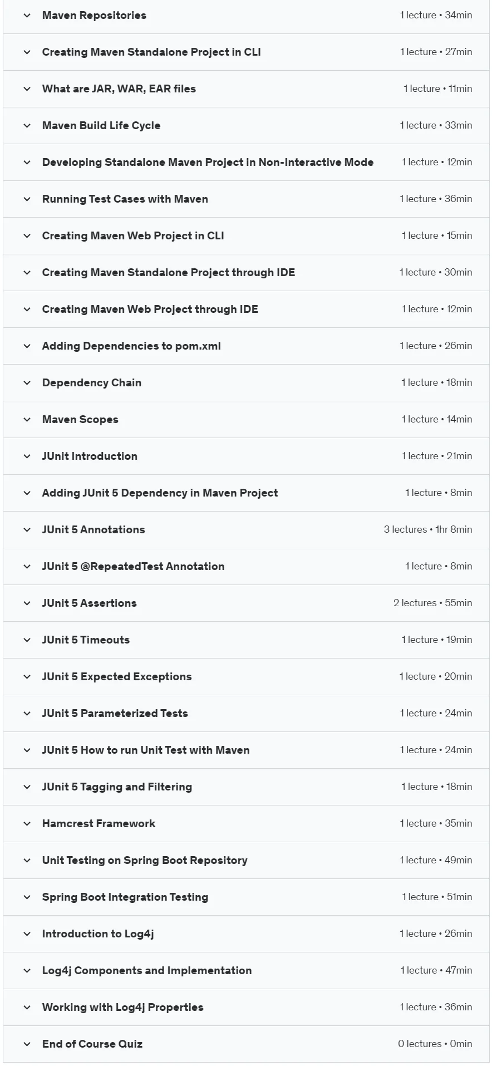
Task: Expand chevron for End of Course Quiz
Action: 27,1044
